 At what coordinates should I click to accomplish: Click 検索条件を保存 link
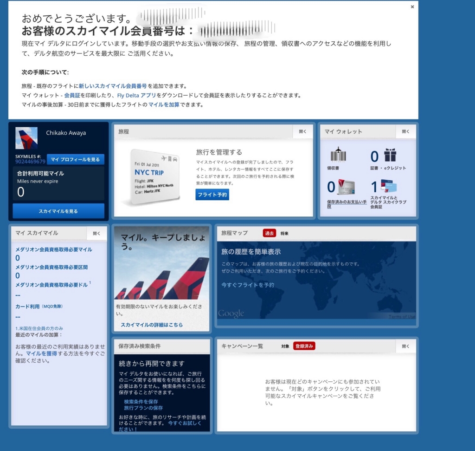click(x=141, y=402)
